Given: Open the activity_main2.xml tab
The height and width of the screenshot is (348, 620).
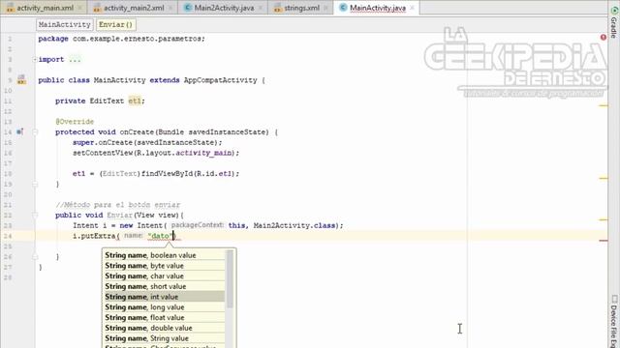Looking at the screenshot, I should 134,8.
